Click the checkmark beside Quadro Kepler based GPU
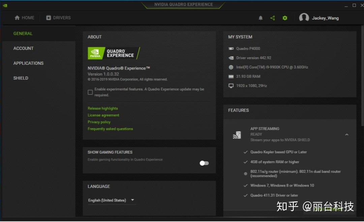The width and height of the screenshot is (364, 222). [x=245, y=152]
